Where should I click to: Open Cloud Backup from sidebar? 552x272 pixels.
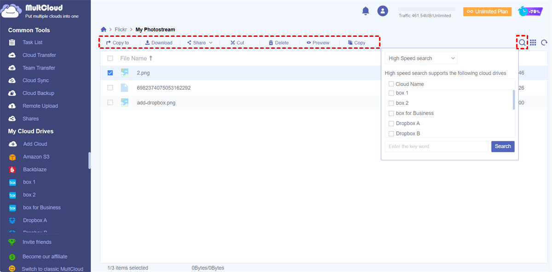point(38,93)
